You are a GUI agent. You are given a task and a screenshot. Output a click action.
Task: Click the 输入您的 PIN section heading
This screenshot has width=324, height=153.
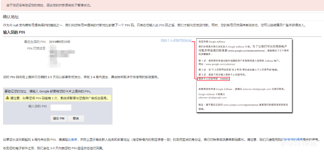[x=14, y=33]
